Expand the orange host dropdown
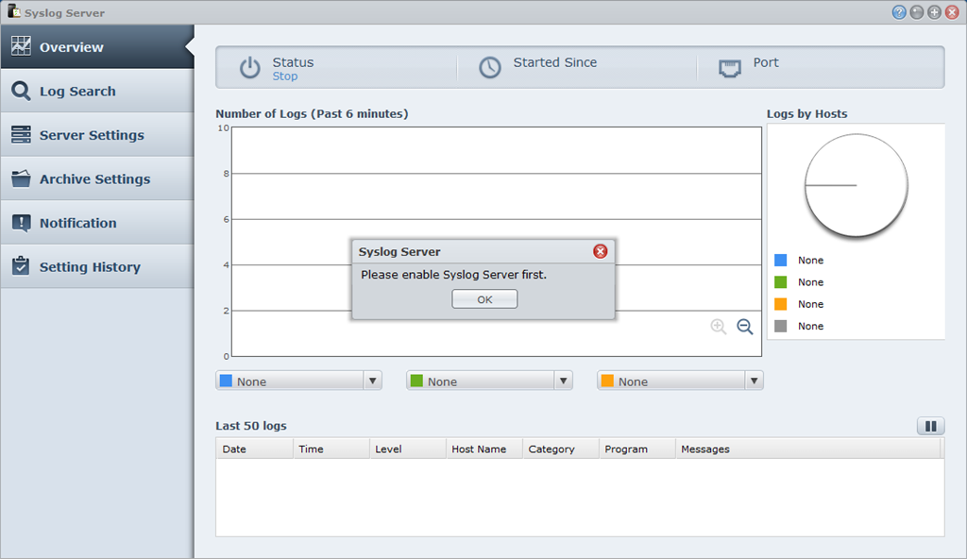 coord(754,381)
